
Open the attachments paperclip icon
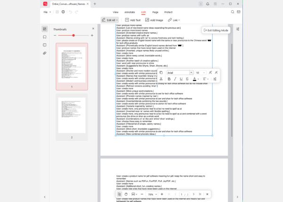(x=45, y=53)
